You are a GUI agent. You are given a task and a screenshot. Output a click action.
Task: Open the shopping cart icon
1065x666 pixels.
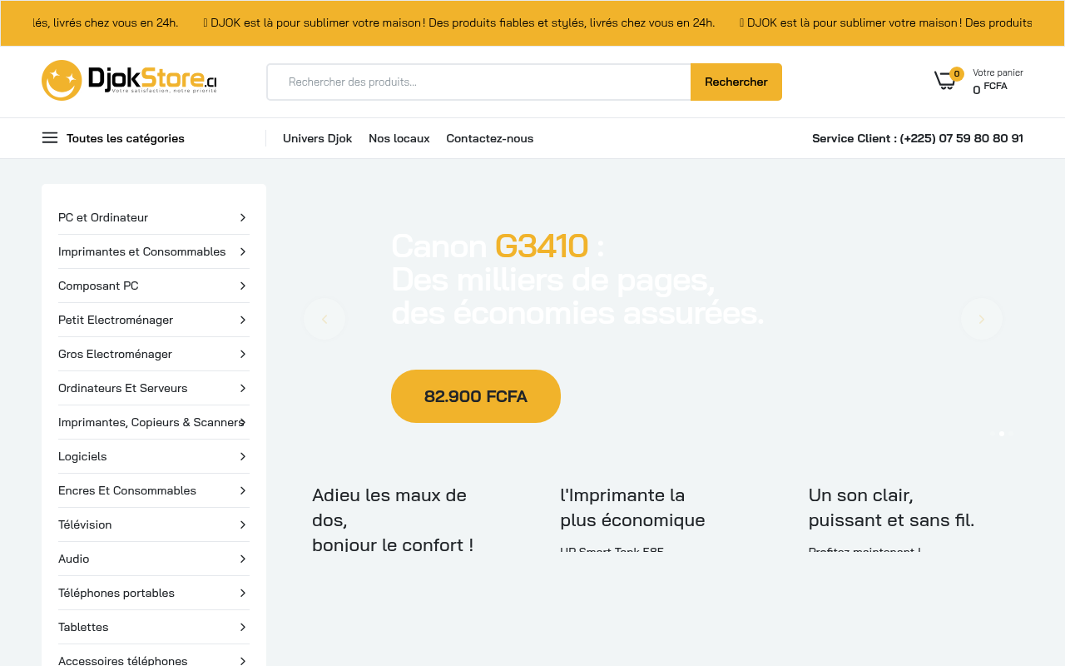945,81
